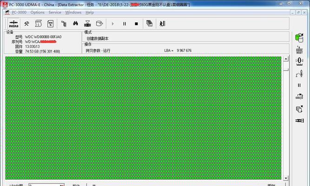Image resolution: width=310 pixels, height=186 pixels.
Task: Click the copy pages with X icon
Action: (x=299, y=109)
